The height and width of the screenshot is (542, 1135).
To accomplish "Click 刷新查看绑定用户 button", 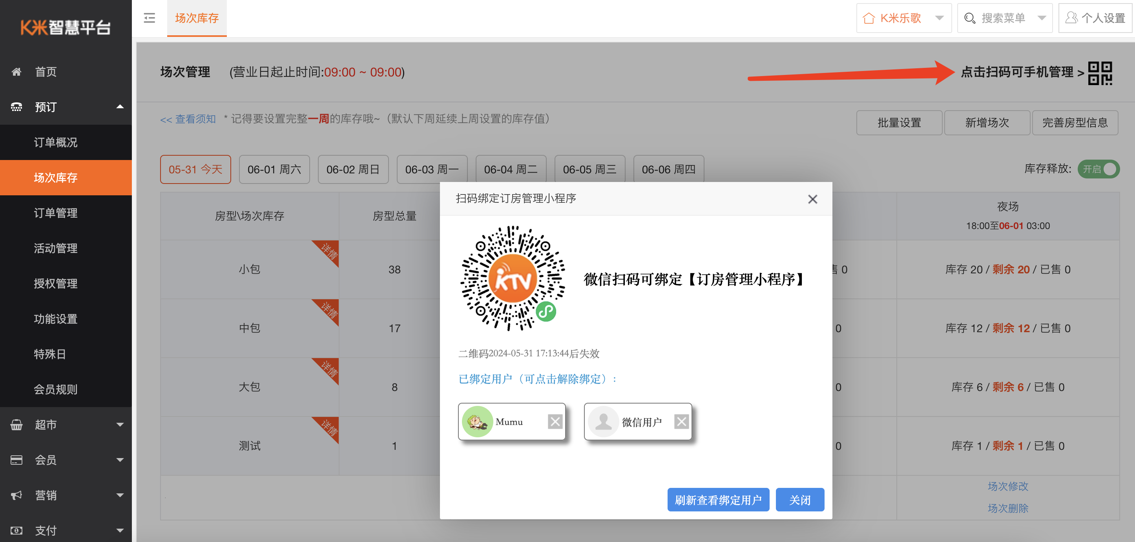I will (718, 500).
